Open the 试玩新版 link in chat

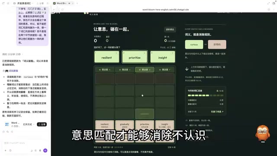13,71
